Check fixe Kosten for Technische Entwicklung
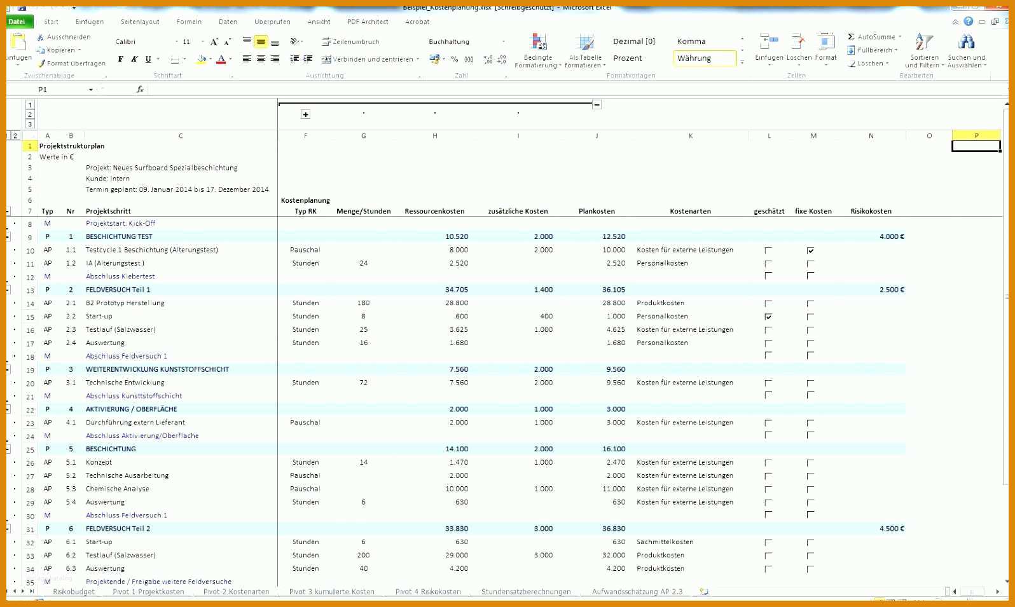The width and height of the screenshot is (1015, 607). (810, 383)
